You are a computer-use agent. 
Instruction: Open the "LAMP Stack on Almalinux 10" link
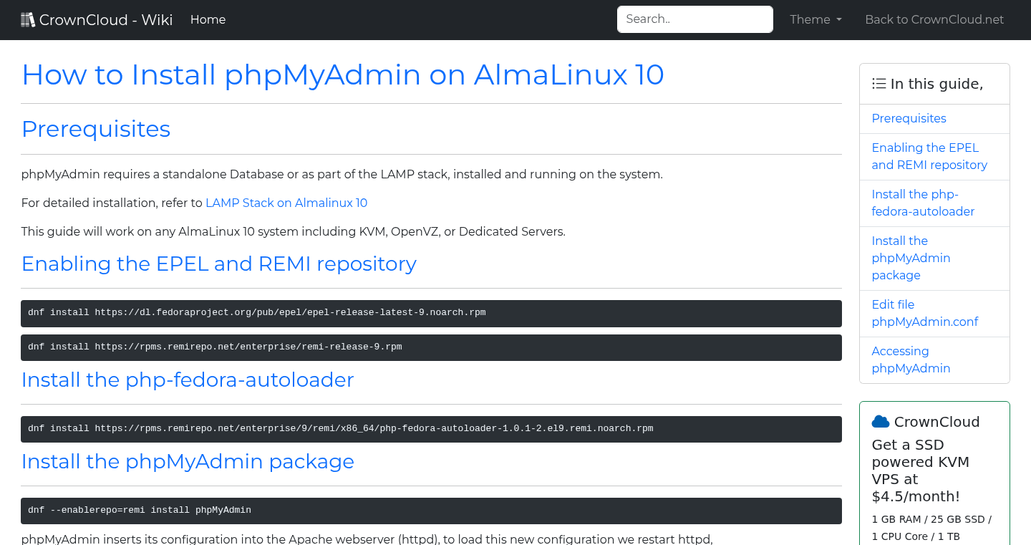click(286, 203)
